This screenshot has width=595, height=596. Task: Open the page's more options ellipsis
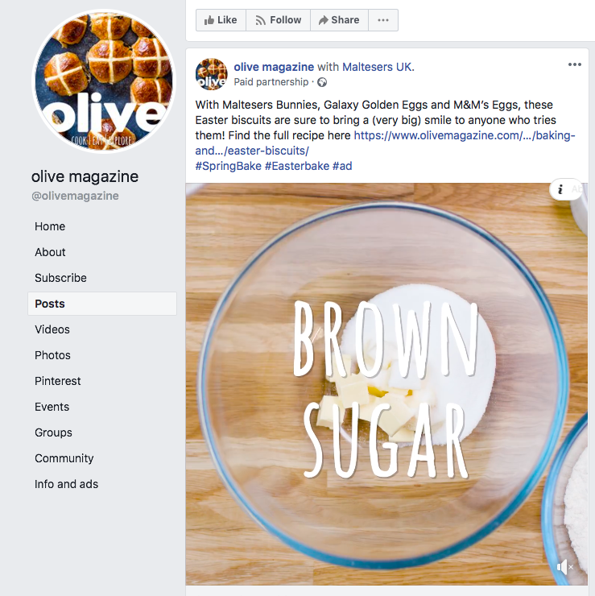(383, 20)
